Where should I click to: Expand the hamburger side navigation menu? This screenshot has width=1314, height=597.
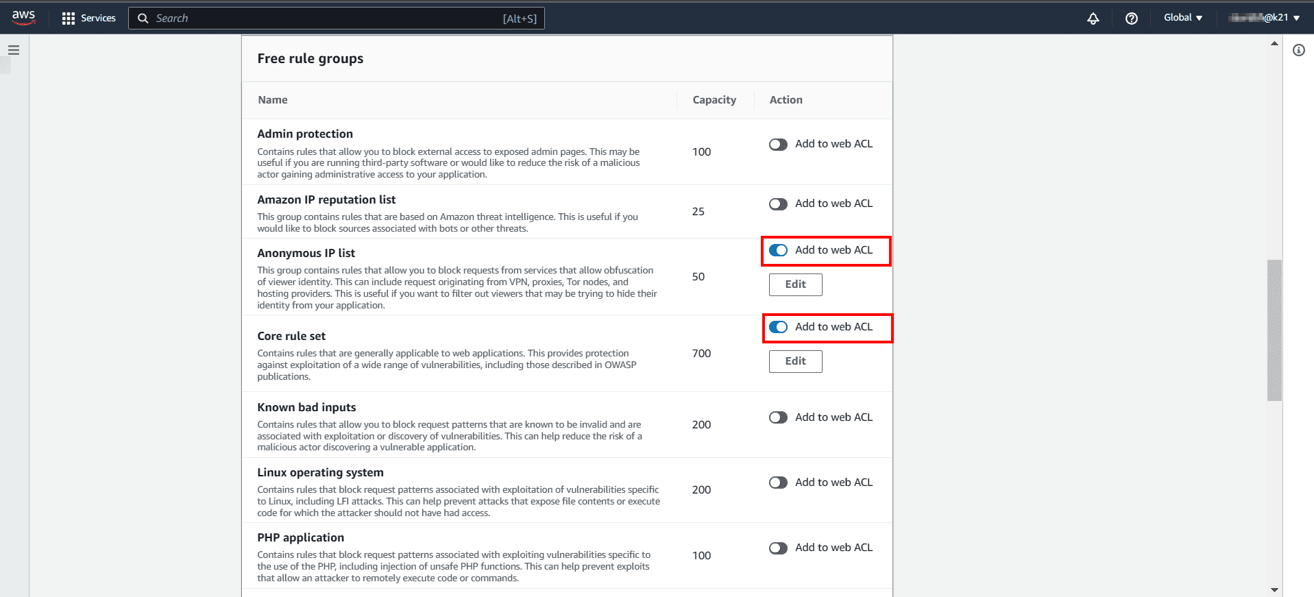tap(14, 50)
